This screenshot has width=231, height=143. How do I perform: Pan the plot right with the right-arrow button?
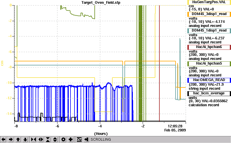[11, 140]
